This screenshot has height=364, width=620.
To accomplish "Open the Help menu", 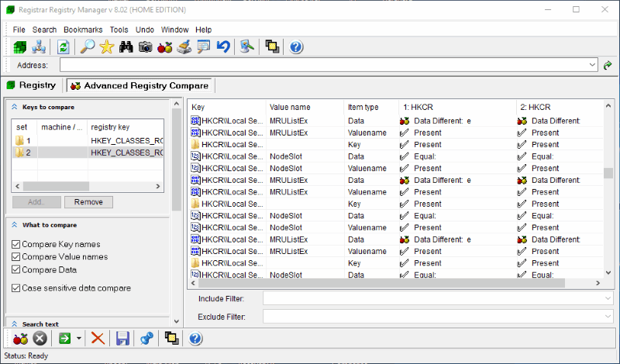I will point(204,29).
